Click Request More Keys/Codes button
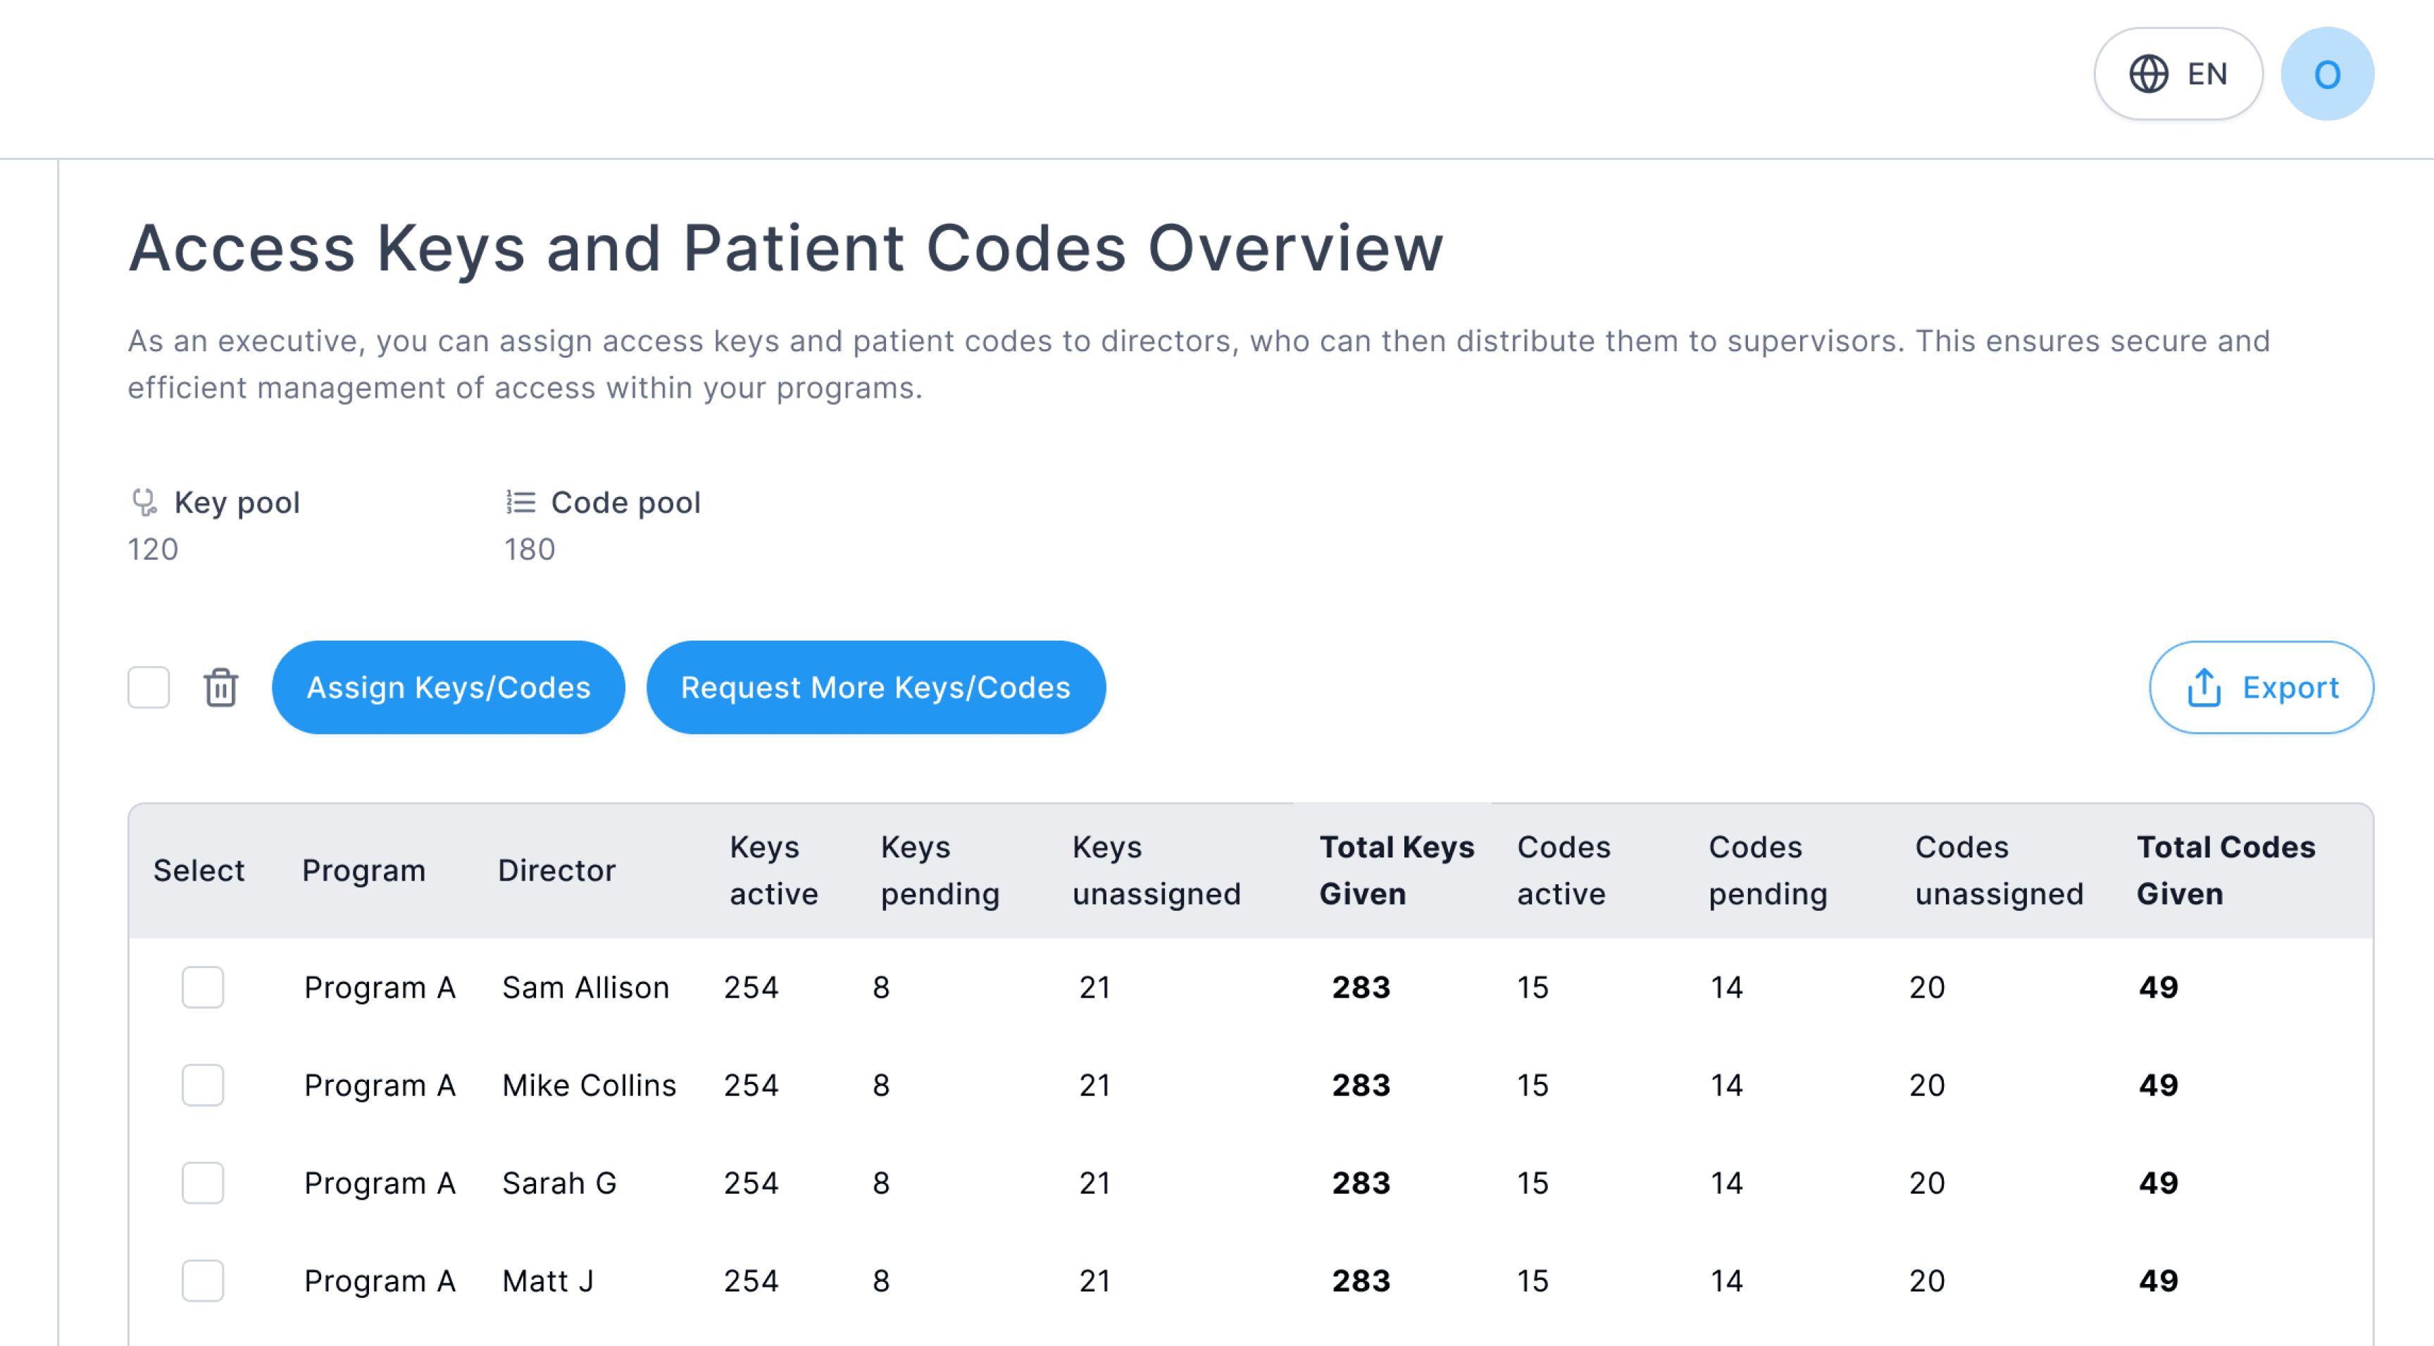Viewport: 2434px width, 1346px height. click(875, 688)
